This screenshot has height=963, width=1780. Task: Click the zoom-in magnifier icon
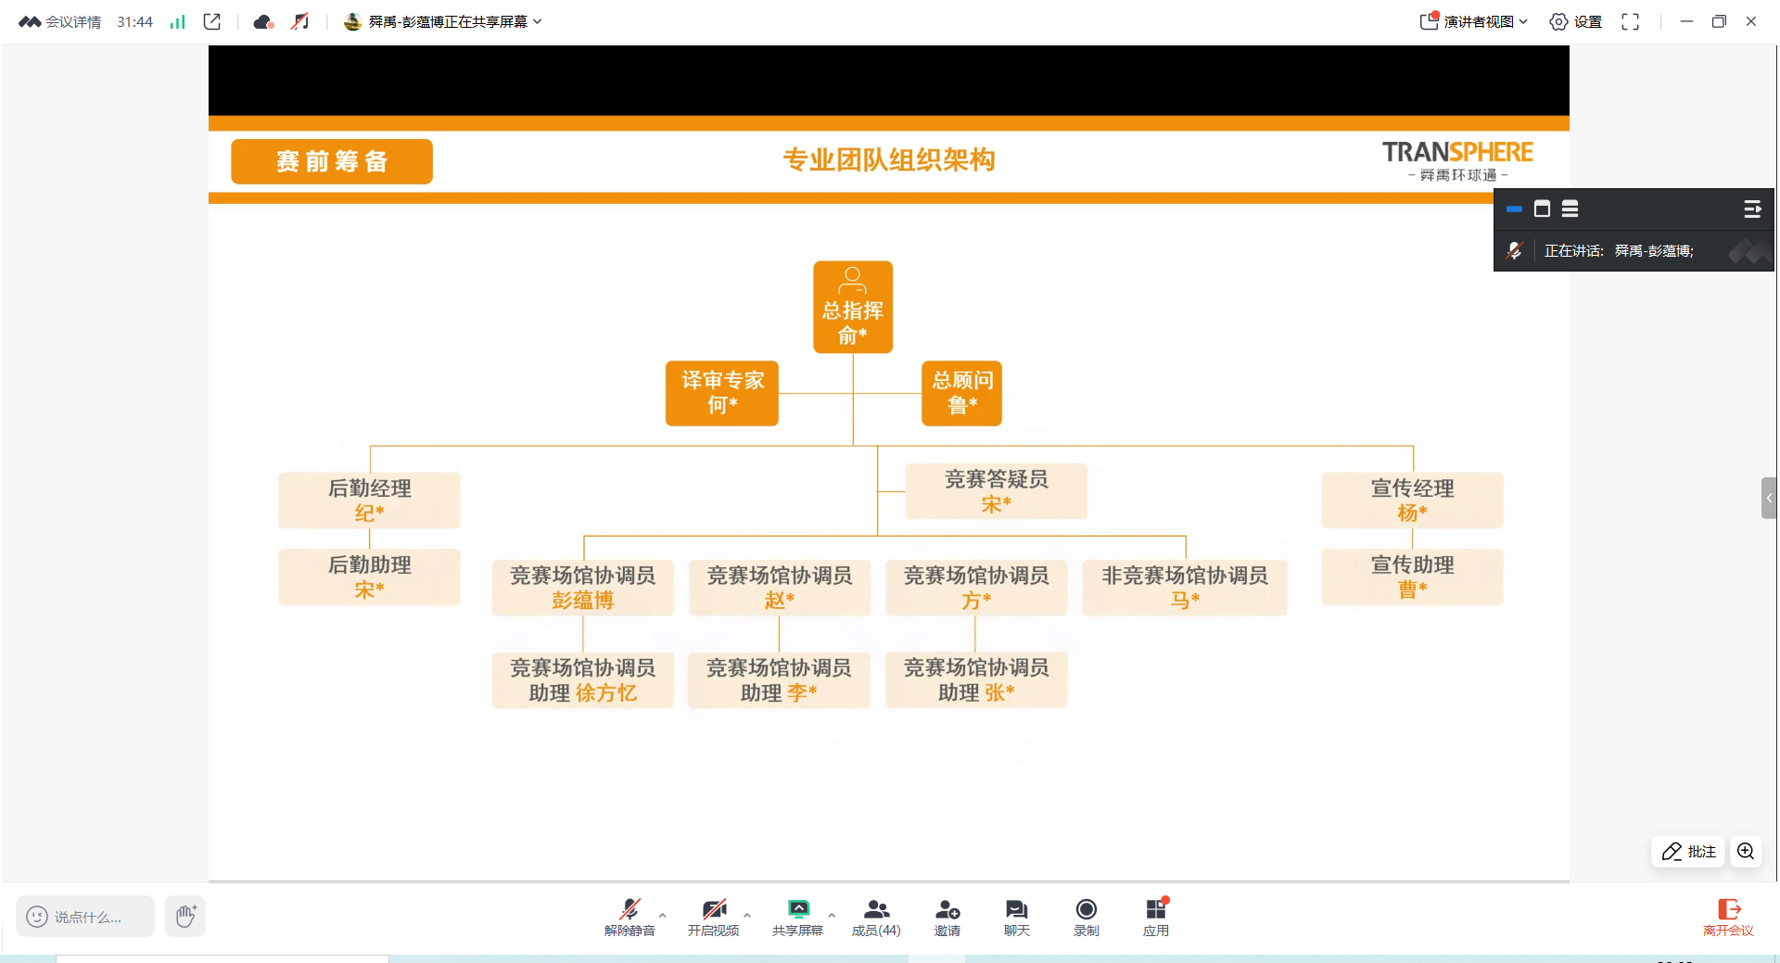pos(1746,851)
